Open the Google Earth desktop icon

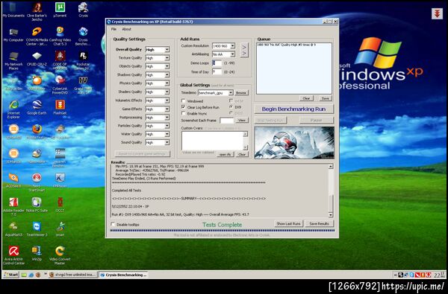pos(37,107)
